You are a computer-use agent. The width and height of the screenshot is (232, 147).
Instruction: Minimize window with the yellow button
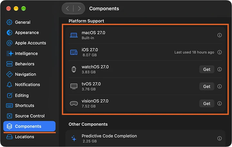click(16, 9)
